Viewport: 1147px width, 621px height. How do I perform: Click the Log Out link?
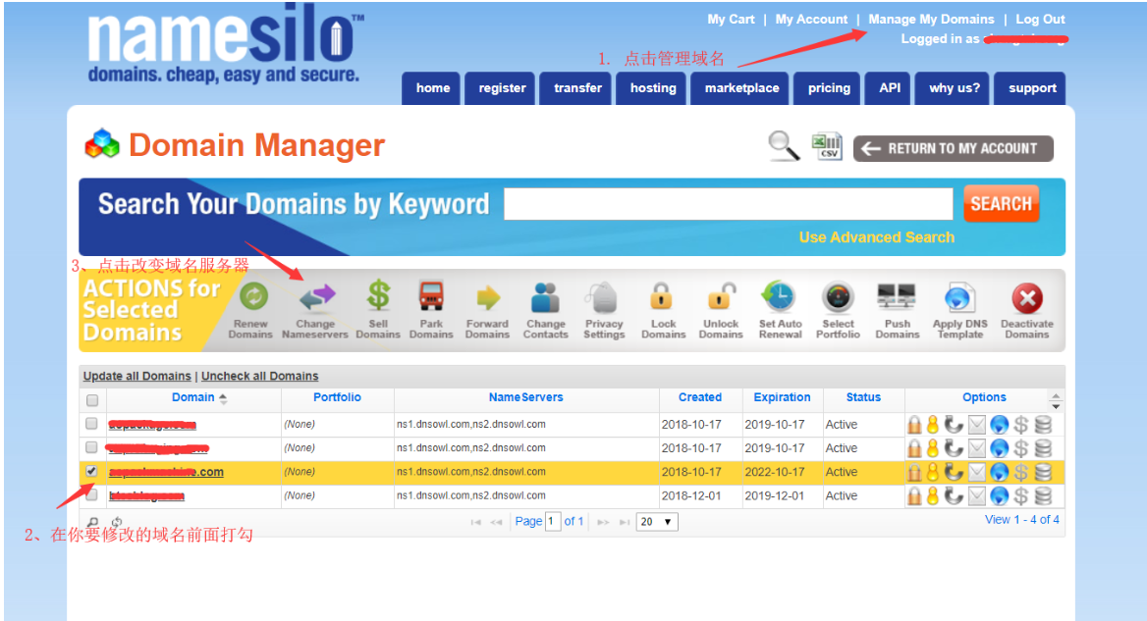coord(1039,20)
